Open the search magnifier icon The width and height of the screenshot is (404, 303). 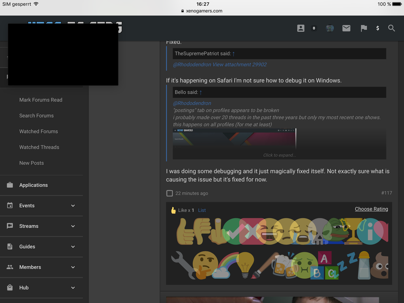click(391, 28)
